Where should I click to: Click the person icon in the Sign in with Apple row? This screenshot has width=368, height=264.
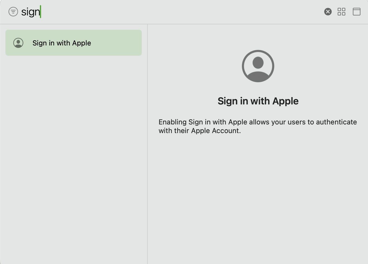[18, 43]
